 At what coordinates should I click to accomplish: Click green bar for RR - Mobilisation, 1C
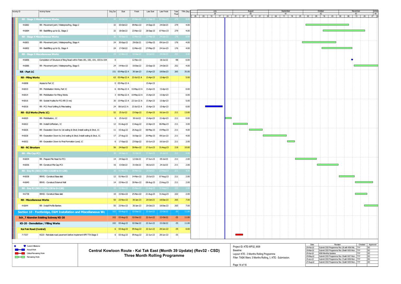coord(228,118)
